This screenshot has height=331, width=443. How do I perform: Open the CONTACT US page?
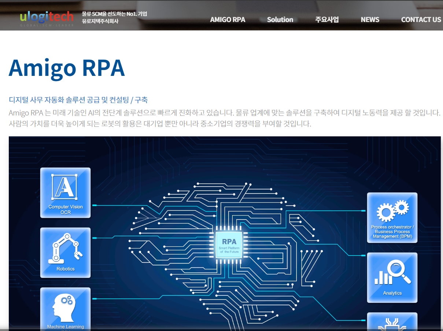coord(421,20)
